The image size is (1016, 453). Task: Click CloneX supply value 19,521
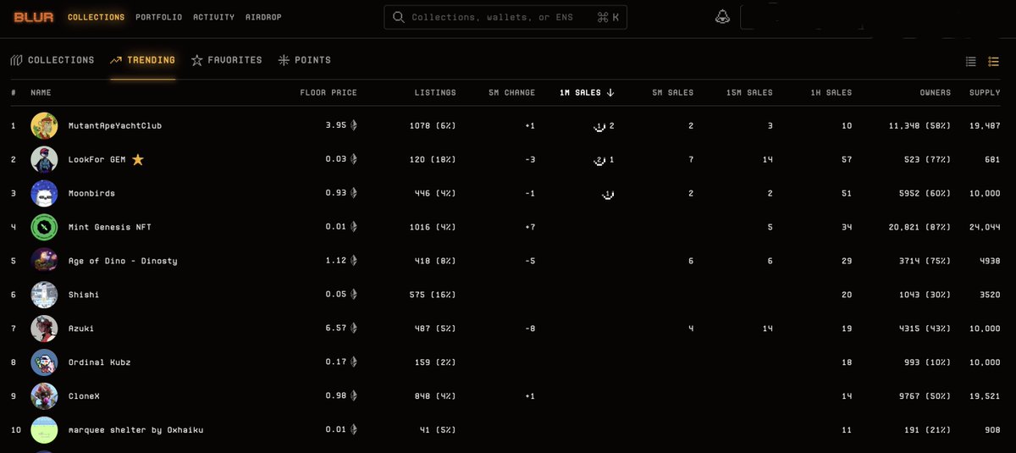point(985,396)
